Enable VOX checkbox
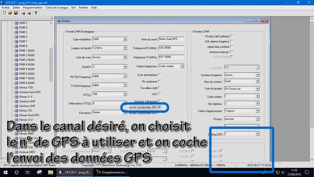 pyautogui.click(x=159, y=94)
